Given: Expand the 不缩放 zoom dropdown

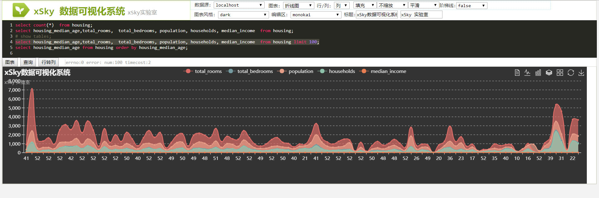Looking at the screenshot, I should click(x=392, y=5).
